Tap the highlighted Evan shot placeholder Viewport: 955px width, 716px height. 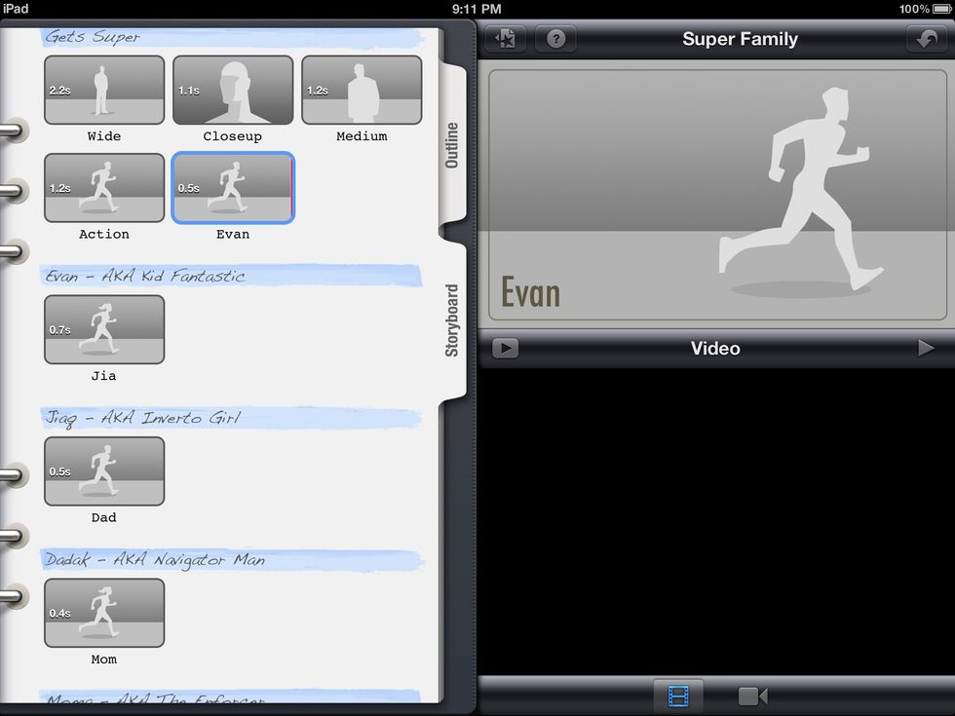233,187
